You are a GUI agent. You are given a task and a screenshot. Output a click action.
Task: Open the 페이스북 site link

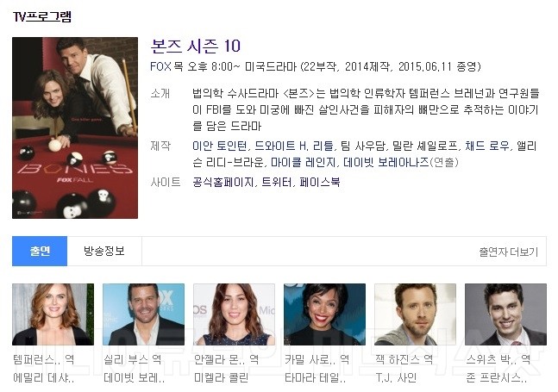click(320, 183)
